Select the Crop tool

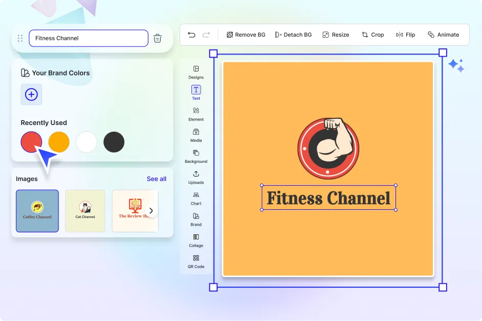tap(373, 35)
